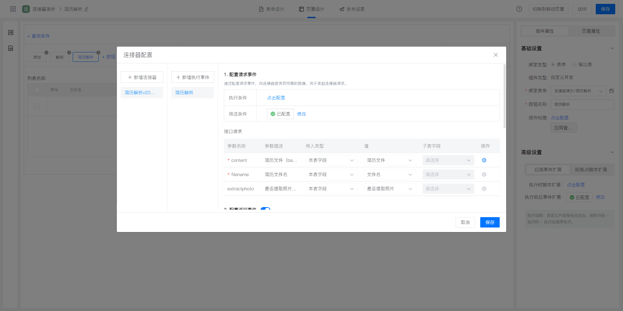Remove the 简历解析 button via its x badge
The width and height of the screenshot is (623, 311).
[98, 52]
